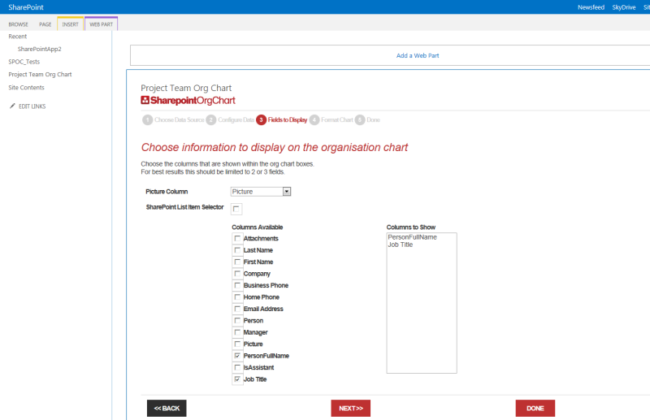Toggle SharePoint List Item Selector checkbox

point(236,209)
